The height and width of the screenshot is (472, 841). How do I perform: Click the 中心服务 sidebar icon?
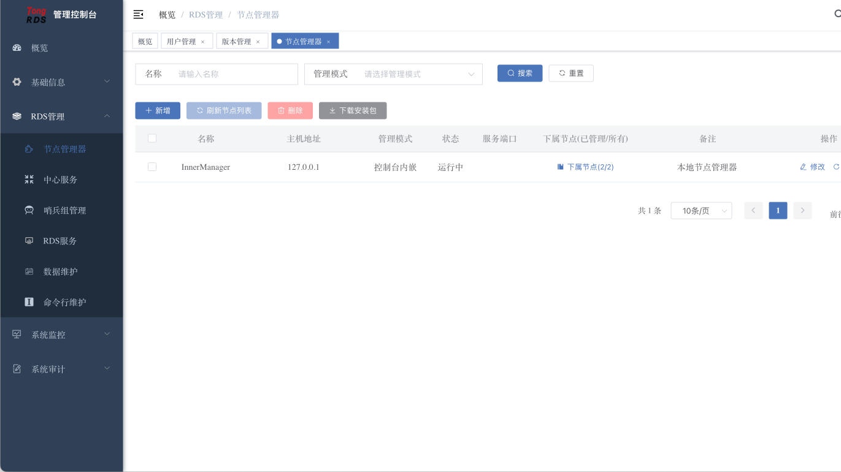(x=29, y=180)
